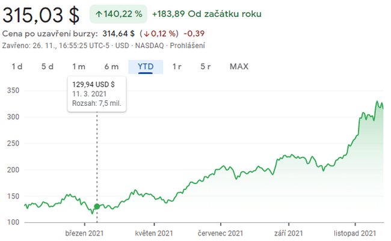The height and width of the screenshot is (241, 391).
Task: Click the red down arrow in after-hours change
Action: [x=147, y=33]
